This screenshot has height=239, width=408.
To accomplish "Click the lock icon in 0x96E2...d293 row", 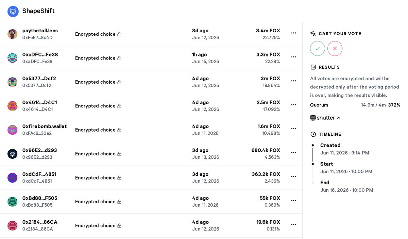I will tap(119, 154).
